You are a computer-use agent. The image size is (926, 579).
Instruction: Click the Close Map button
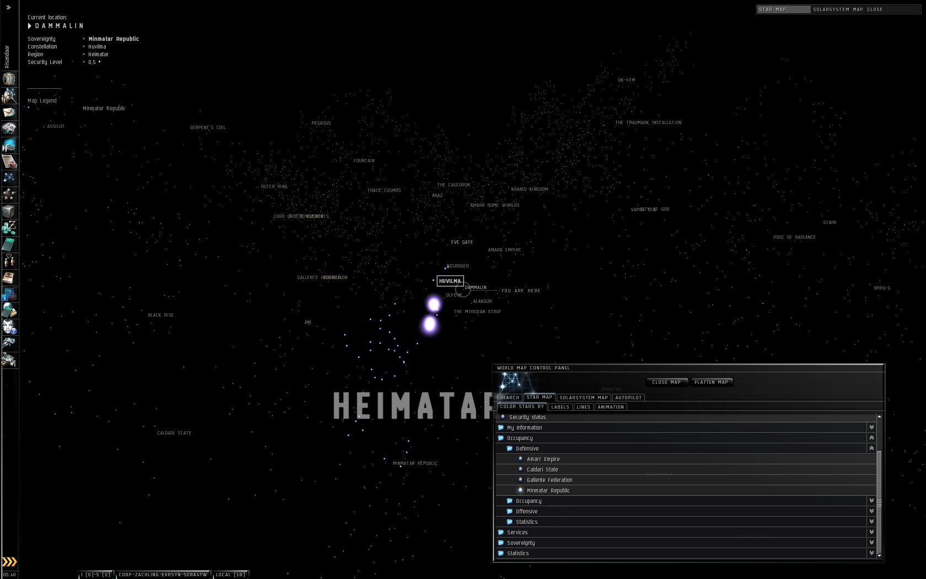[x=666, y=382]
